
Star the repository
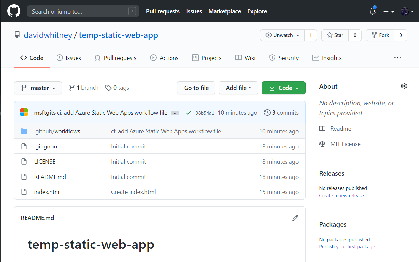pos(335,35)
